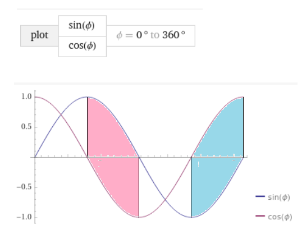
Task: Click the blue sin(ϕ) legend line
Action: point(260,196)
